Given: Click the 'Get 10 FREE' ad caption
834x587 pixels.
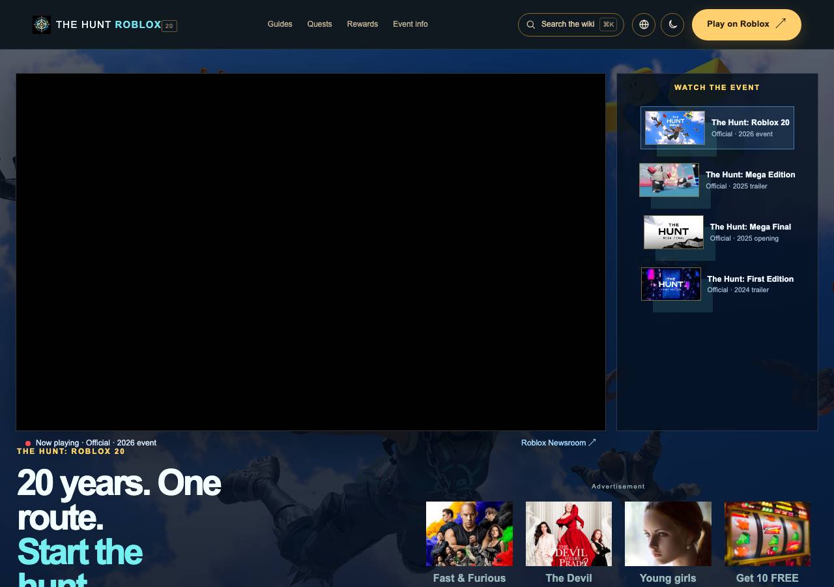Looking at the screenshot, I should pos(768,578).
